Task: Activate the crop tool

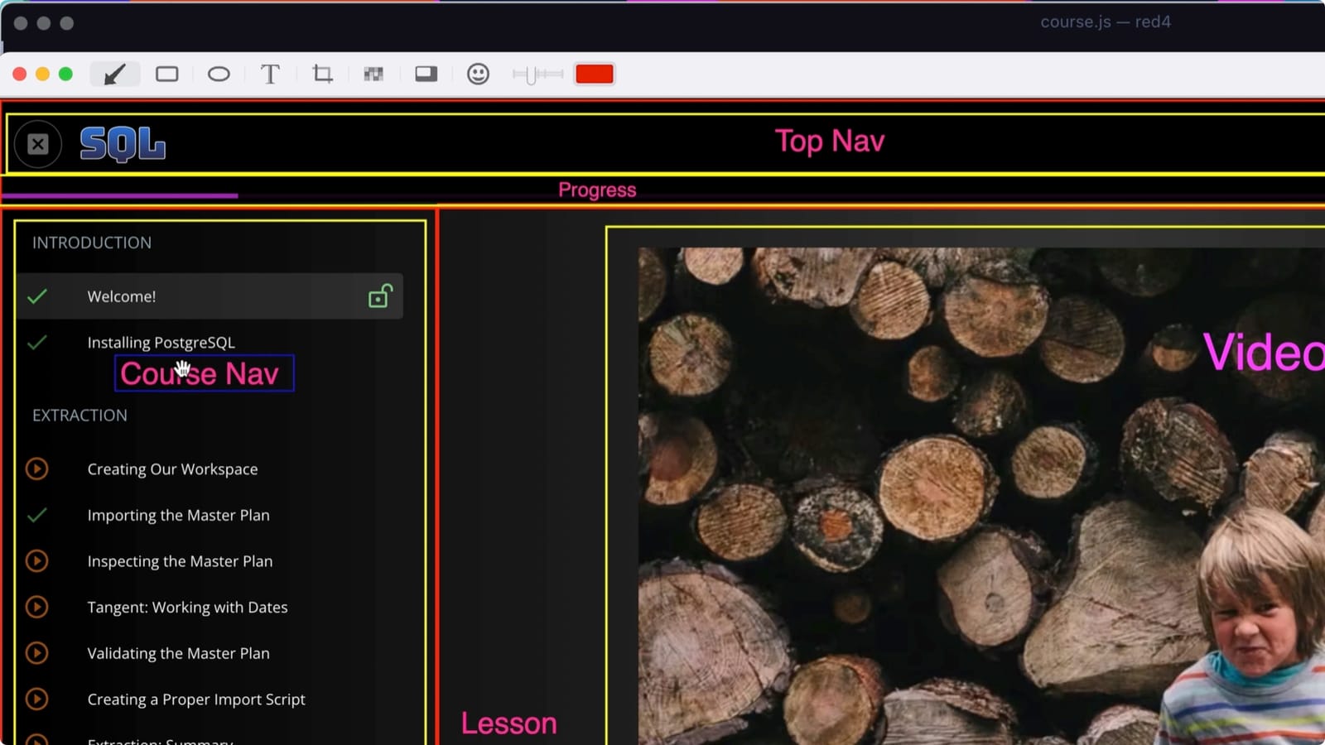Action: pyautogui.click(x=322, y=74)
